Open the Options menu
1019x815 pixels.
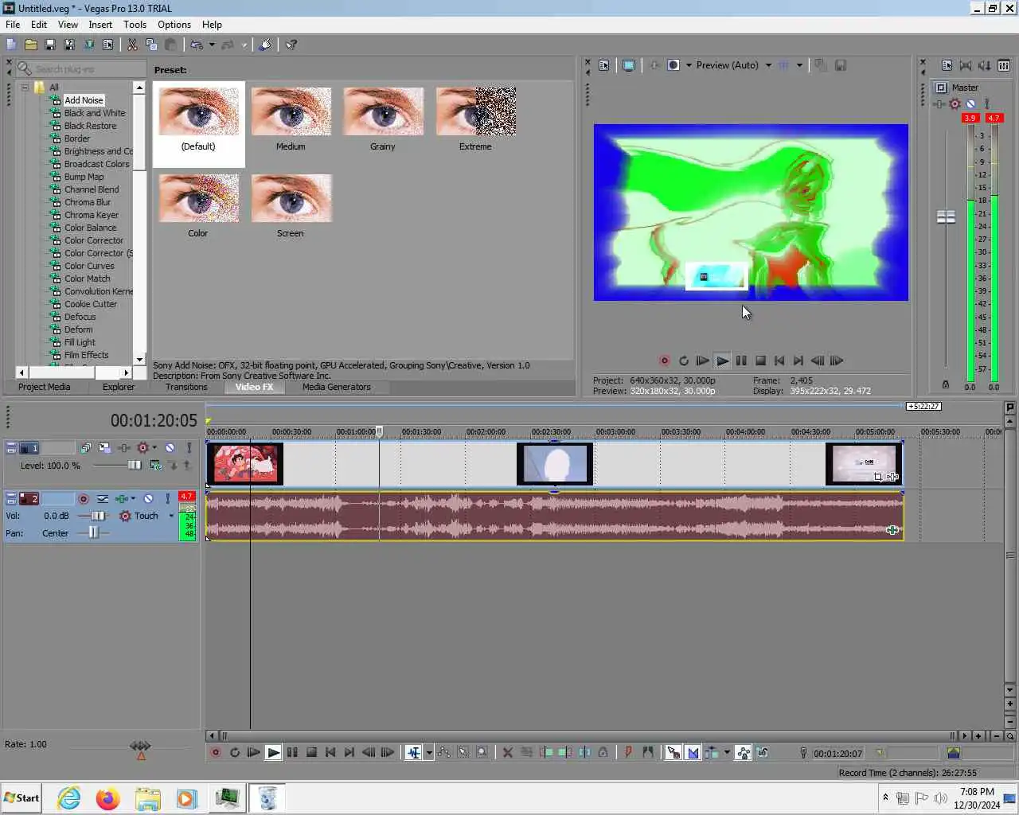tap(174, 25)
